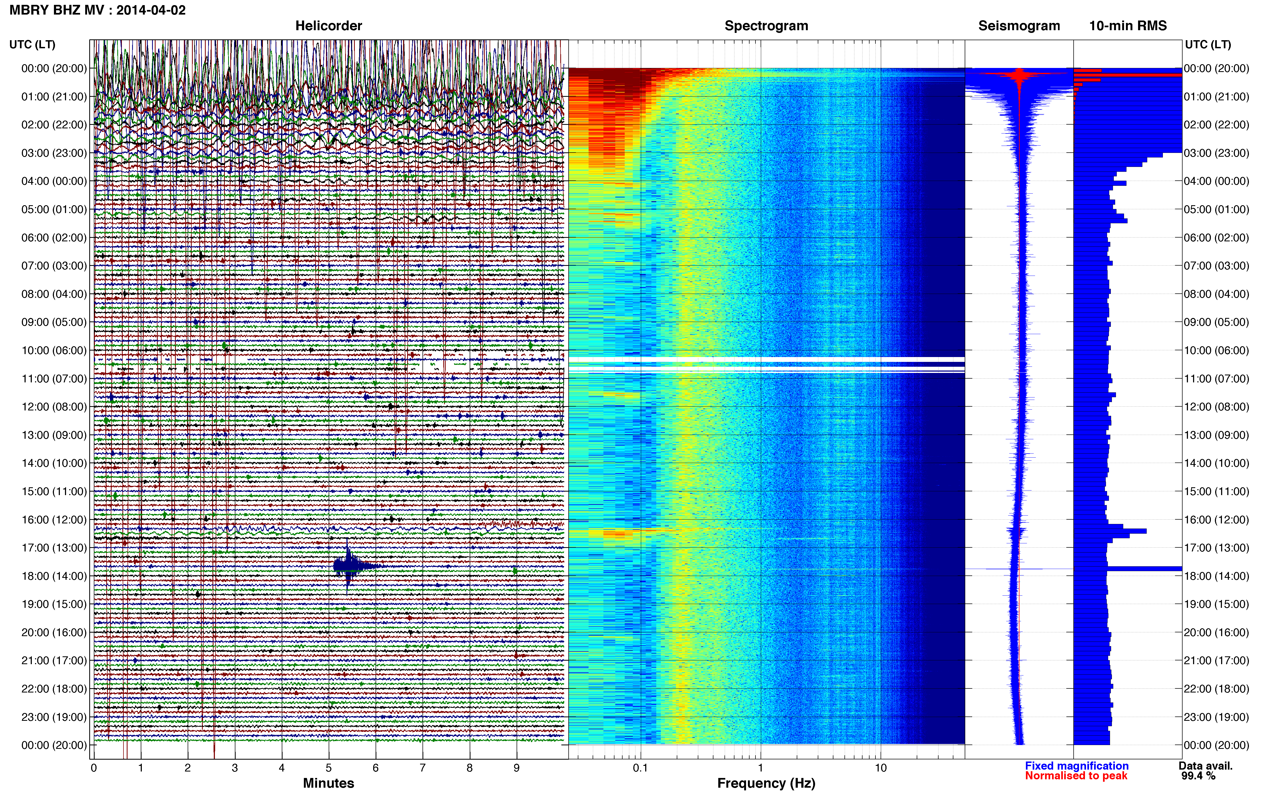Click the 'Fixed magnification' legend text

coord(1077,766)
